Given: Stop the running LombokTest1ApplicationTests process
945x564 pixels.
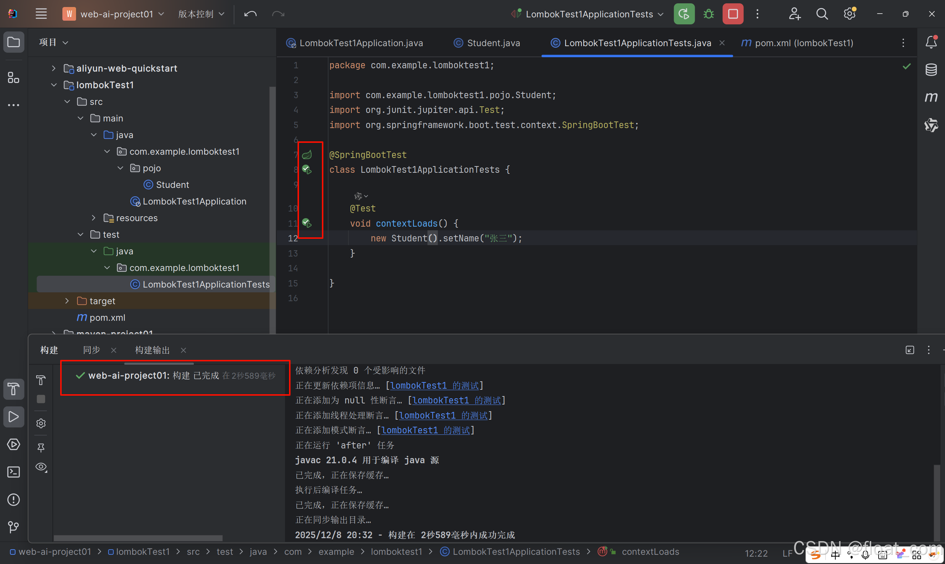Looking at the screenshot, I should point(733,14).
